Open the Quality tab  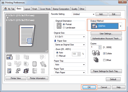(x=74, y=9)
